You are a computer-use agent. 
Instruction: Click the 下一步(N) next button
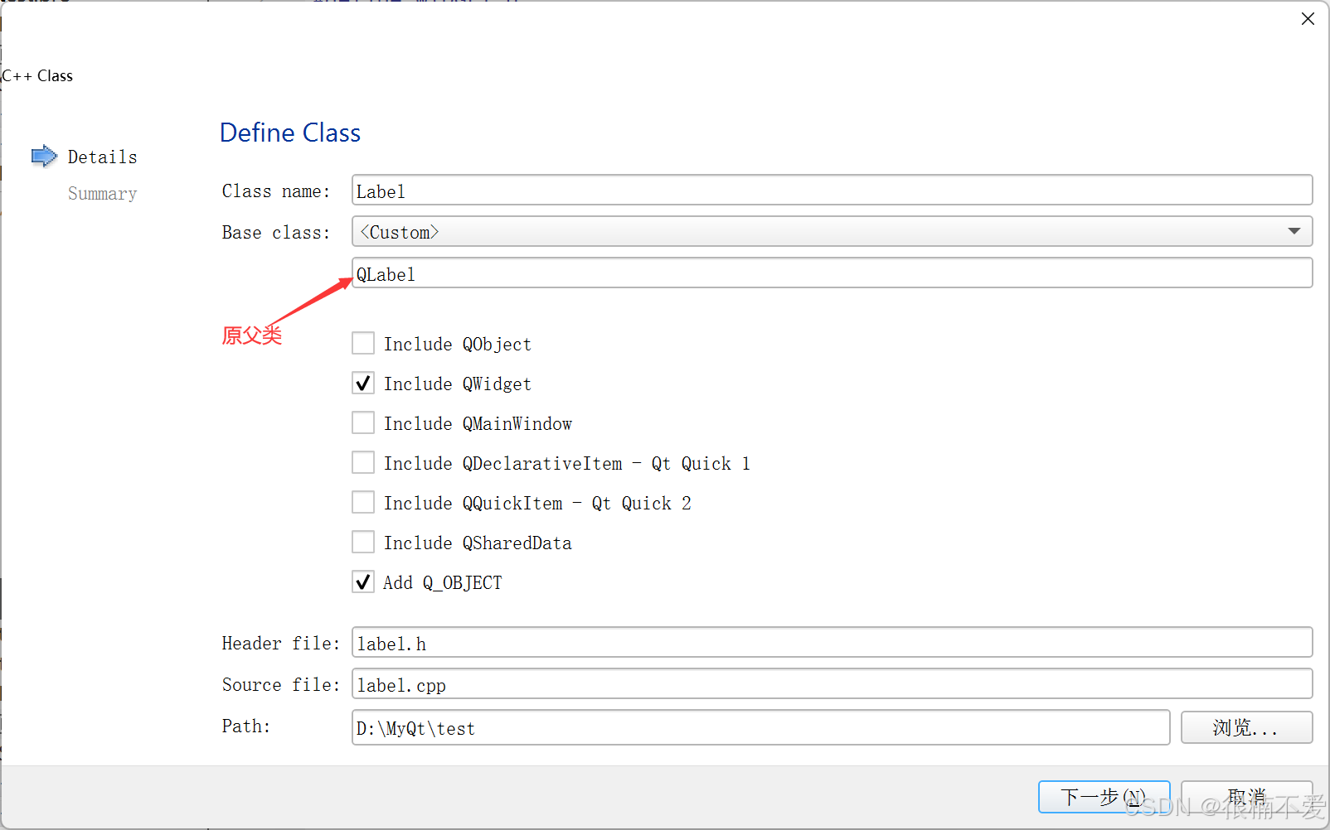point(1104,797)
